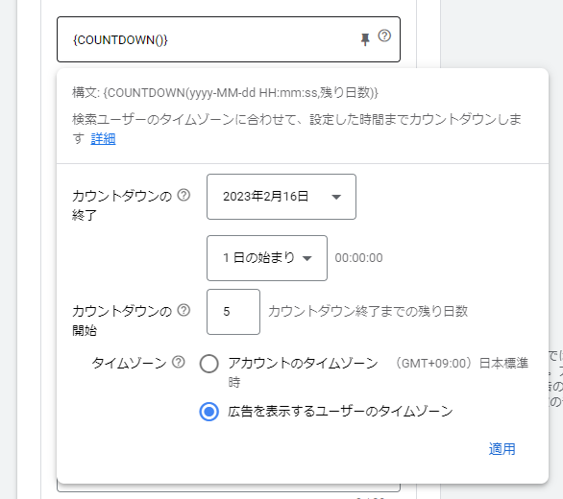Open the 1日の始まり time dropdown
The height and width of the screenshot is (499, 563).
point(267,258)
